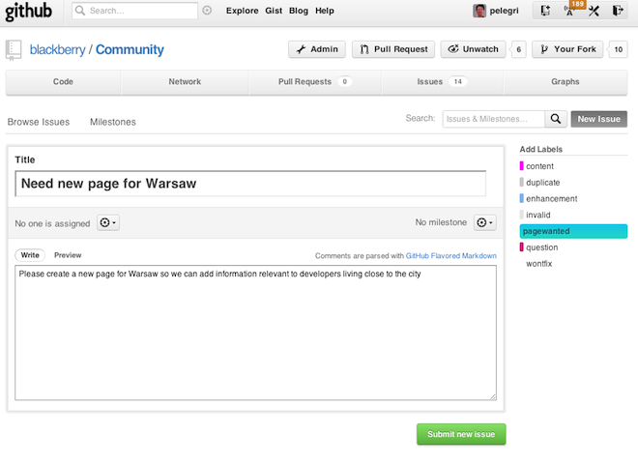Image resolution: width=638 pixels, height=464 pixels.
Task: Open the milestone gear dropdown
Action: coord(484,222)
